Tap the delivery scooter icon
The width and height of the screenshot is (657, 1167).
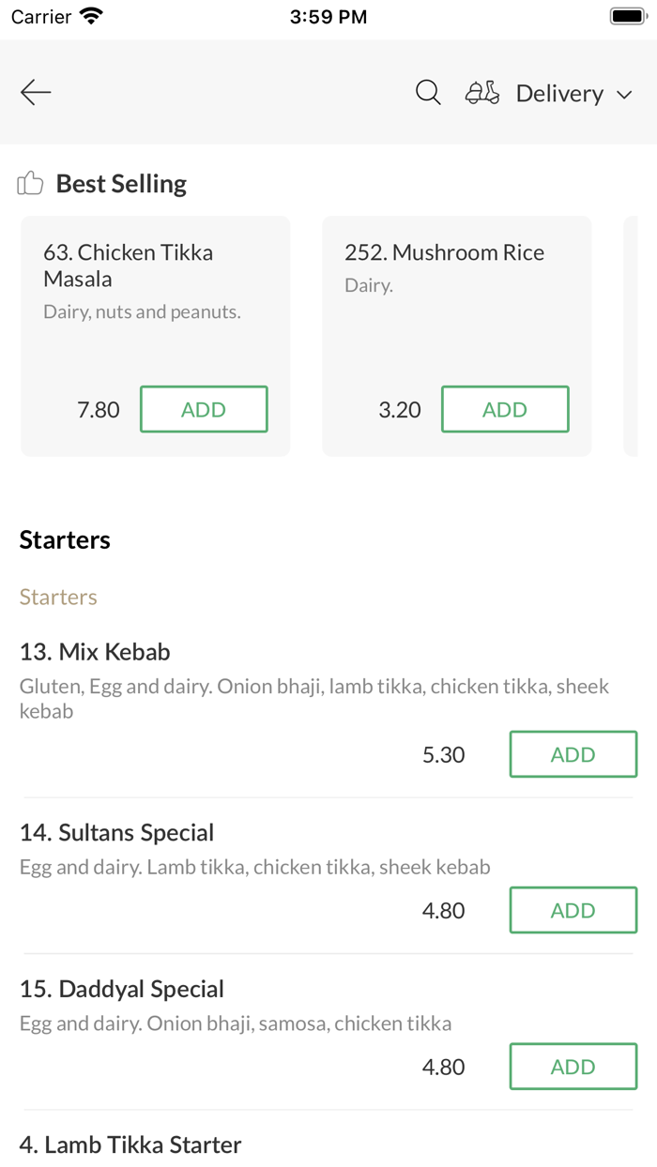coord(481,93)
